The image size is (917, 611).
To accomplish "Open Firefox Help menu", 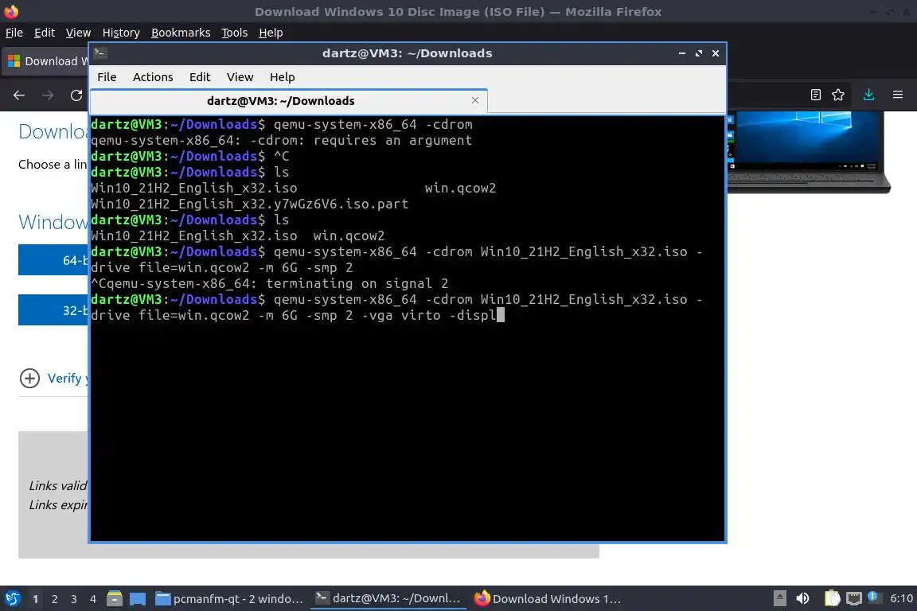I will pos(271,33).
